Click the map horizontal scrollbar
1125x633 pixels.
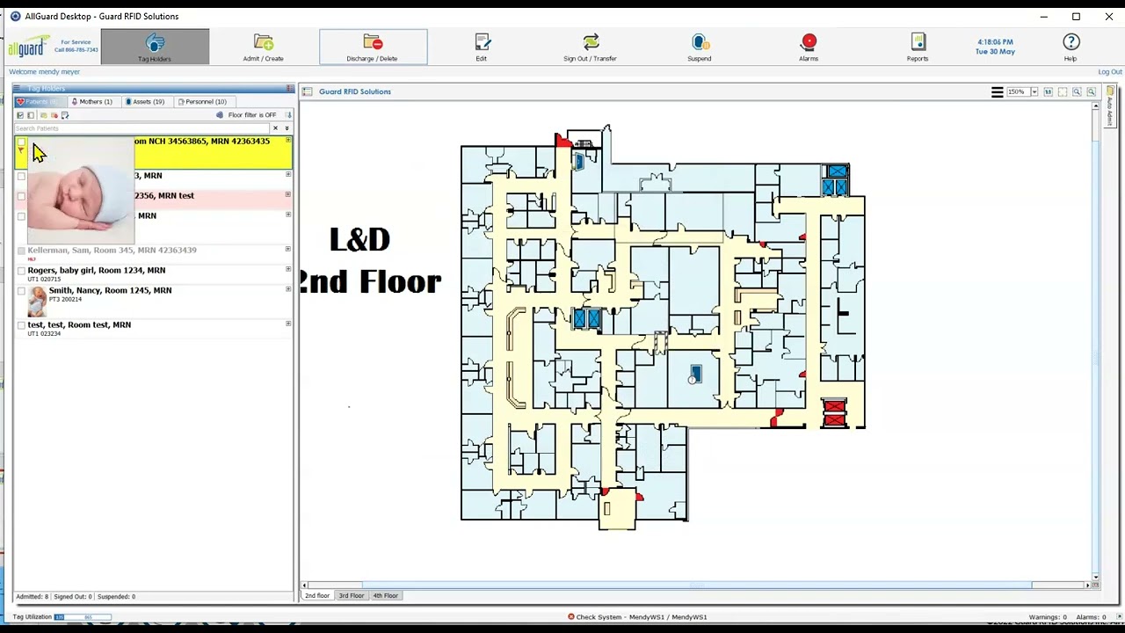point(696,585)
